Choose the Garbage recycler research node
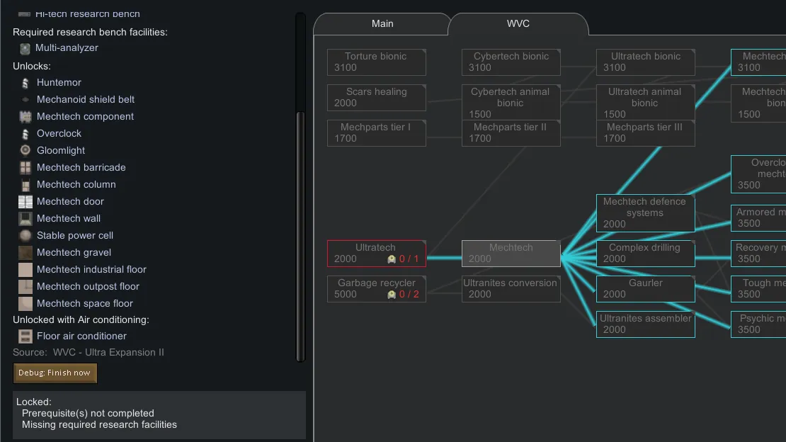786x442 pixels. (376, 288)
